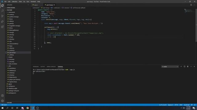Click the CRLF line ending status item
Image resolution: width=197 pixels, height=110 pixels.
click(x=181, y=105)
